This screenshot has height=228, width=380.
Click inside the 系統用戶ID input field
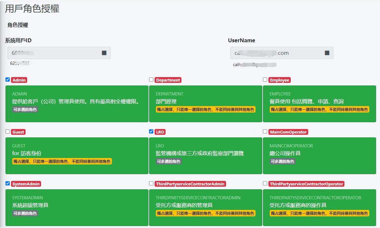click(55, 53)
